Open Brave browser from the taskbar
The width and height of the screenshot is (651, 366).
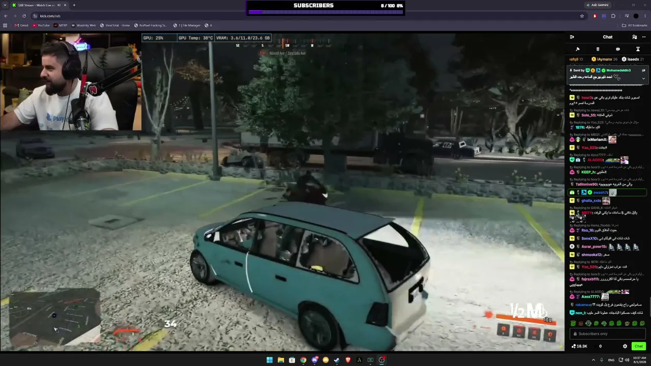(348, 360)
